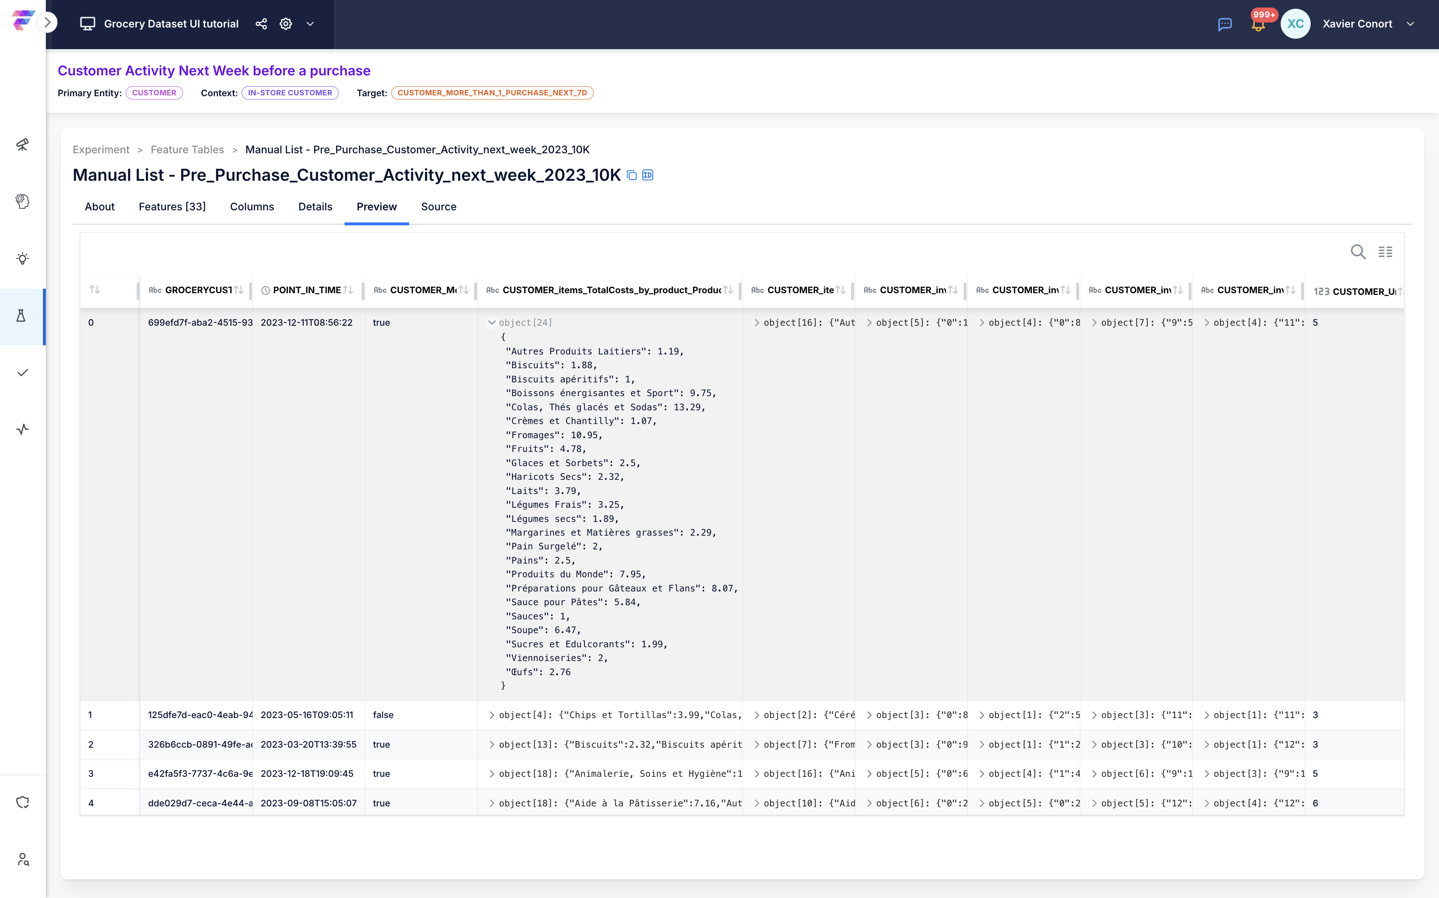Screen dimensions: 1439x898
Task: Expand object[4] Chips et Tortillas row 1
Action: coord(492,715)
